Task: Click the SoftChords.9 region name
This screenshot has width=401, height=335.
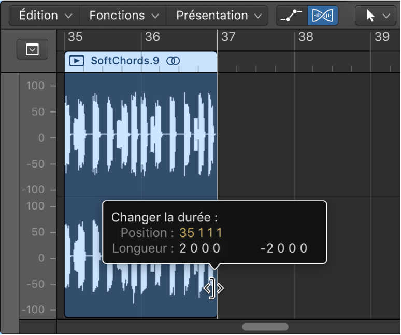Action: (125, 61)
